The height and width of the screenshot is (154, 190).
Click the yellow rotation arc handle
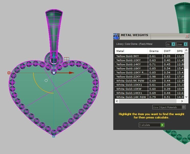tap(39, 87)
